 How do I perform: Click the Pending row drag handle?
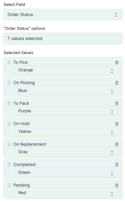coord(9,185)
